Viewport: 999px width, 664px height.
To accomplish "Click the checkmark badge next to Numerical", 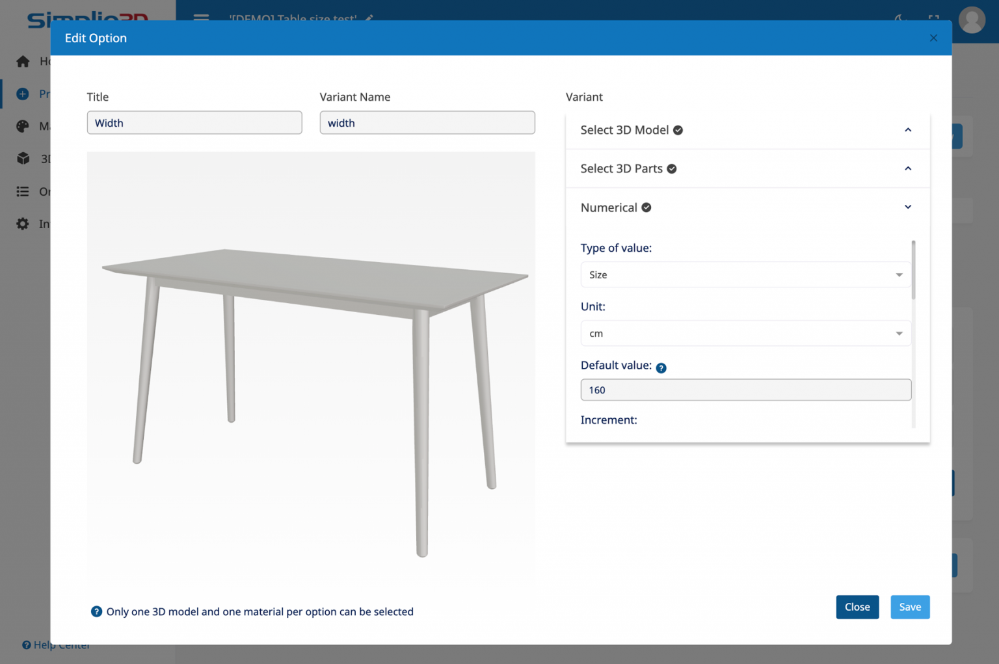I will [645, 207].
